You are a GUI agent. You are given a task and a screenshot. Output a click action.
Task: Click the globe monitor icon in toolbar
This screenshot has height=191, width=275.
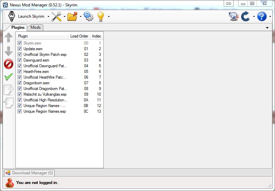coord(233,16)
